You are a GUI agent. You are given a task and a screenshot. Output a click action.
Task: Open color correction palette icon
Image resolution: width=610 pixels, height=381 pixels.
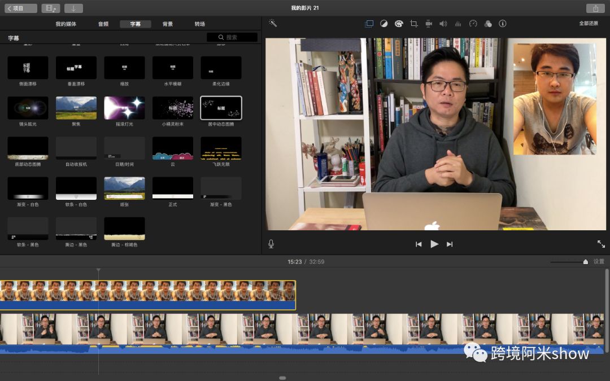[x=399, y=24]
